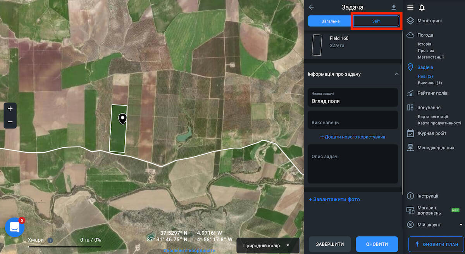The height and width of the screenshot is (254, 465).
Task: Open Журнал робіт in the sidebar
Action: [x=432, y=133]
